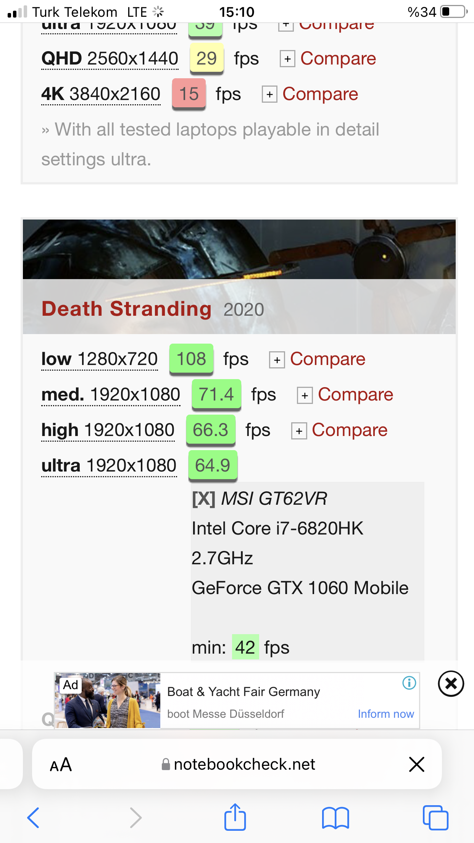Open Safari tabs overview icon
This screenshot has width=474, height=843.
[435, 817]
